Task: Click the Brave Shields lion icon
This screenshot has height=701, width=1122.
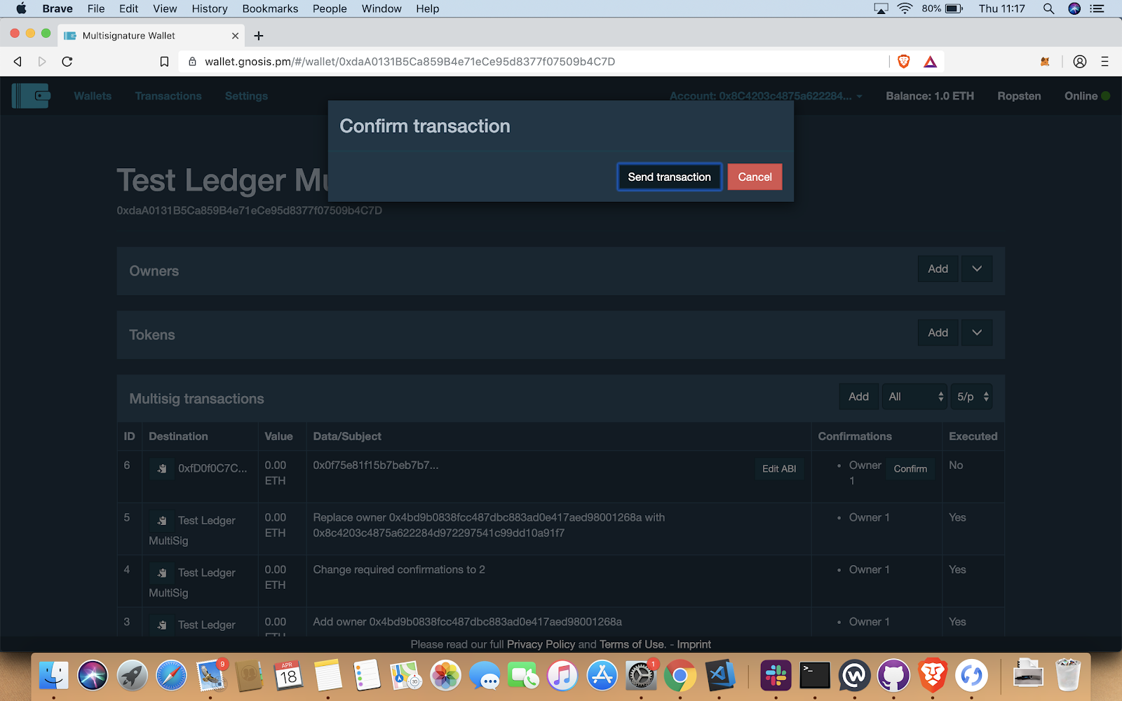Action: (x=904, y=62)
